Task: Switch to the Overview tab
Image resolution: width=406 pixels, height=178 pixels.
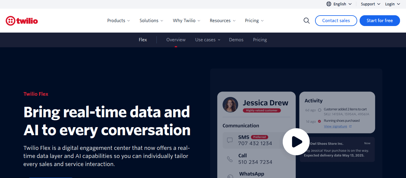Action: click(176, 40)
